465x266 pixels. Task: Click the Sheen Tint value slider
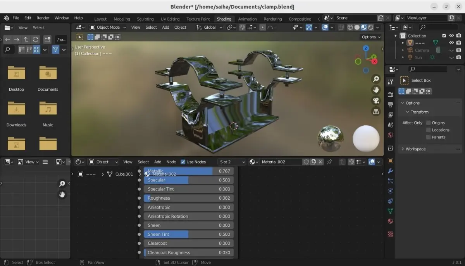point(189,234)
